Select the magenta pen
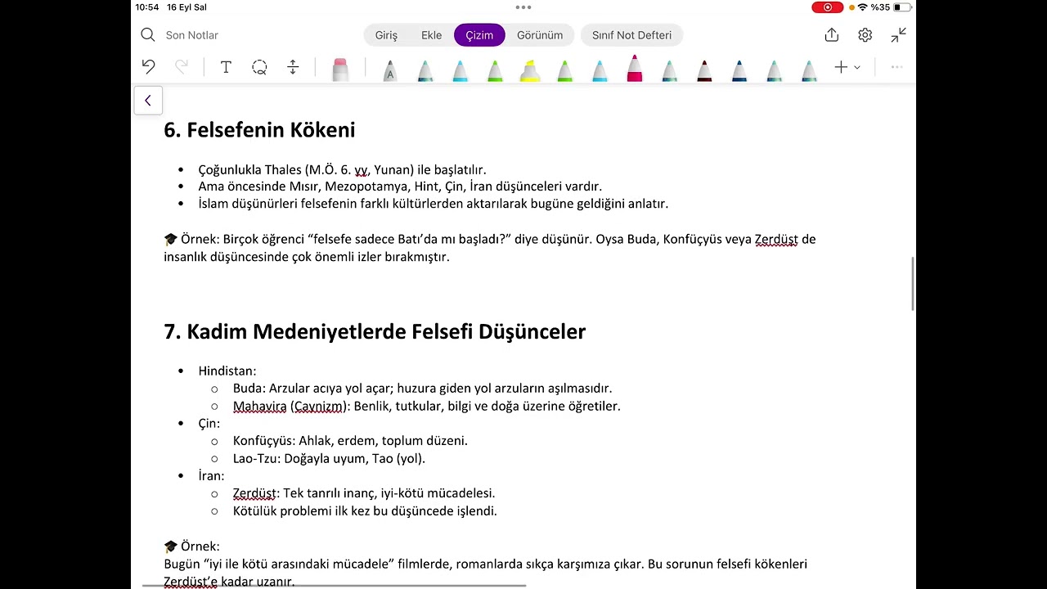1047x589 pixels. click(x=634, y=69)
